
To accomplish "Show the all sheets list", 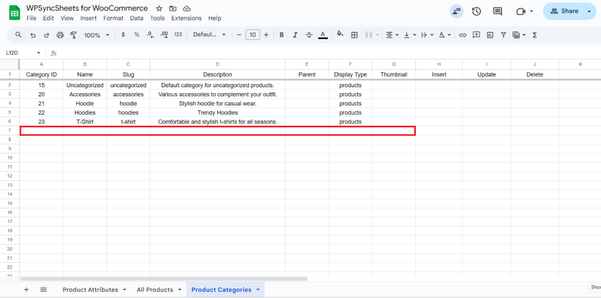I will pyautogui.click(x=43, y=290).
